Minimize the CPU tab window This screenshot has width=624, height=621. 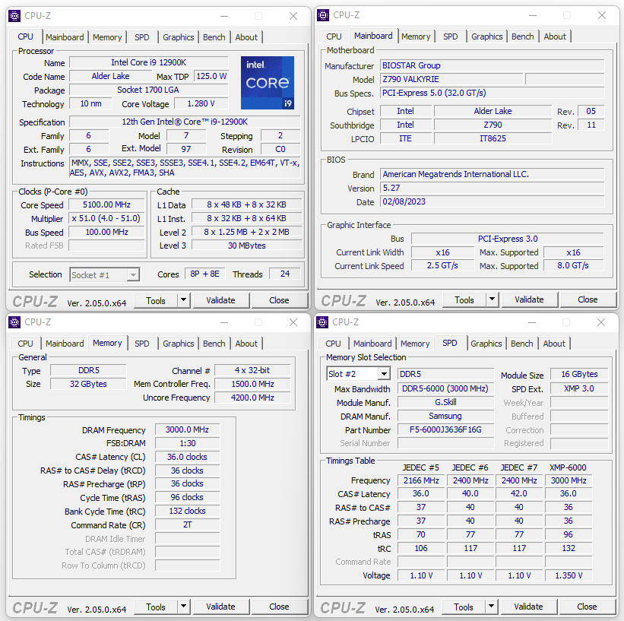pos(224,16)
